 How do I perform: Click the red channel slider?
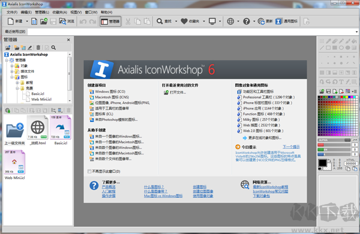tap(334, 145)
